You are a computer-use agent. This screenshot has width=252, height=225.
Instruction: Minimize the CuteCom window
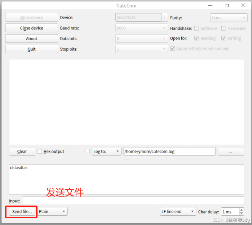coord(210,6)
